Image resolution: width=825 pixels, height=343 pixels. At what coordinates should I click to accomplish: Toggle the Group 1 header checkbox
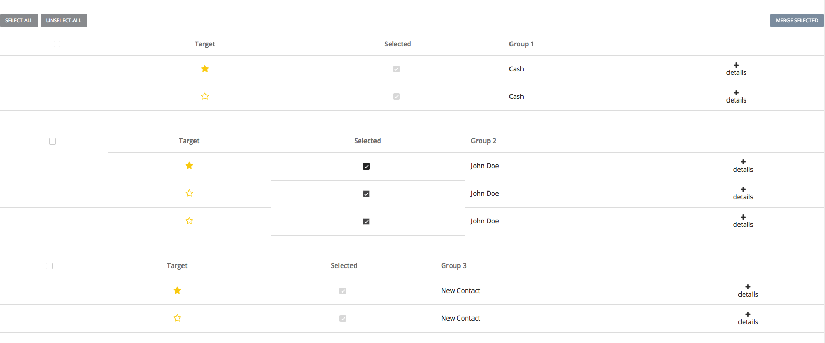[x=57, y=44]
